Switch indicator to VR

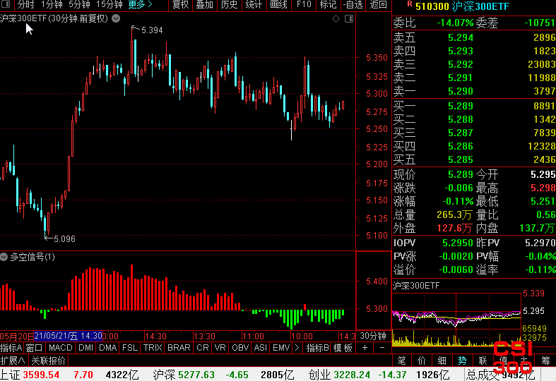pyautogui.click(x=220, y=348)
